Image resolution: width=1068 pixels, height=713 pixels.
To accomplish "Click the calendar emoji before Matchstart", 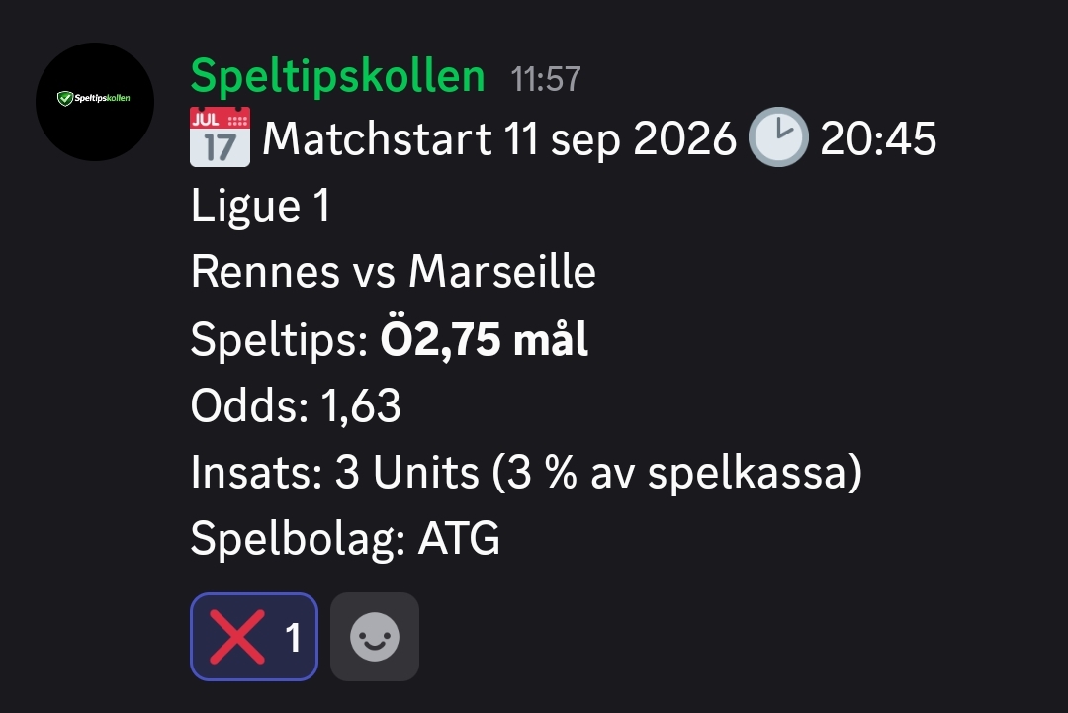I will pyautogui.click(x=220, y=136).
